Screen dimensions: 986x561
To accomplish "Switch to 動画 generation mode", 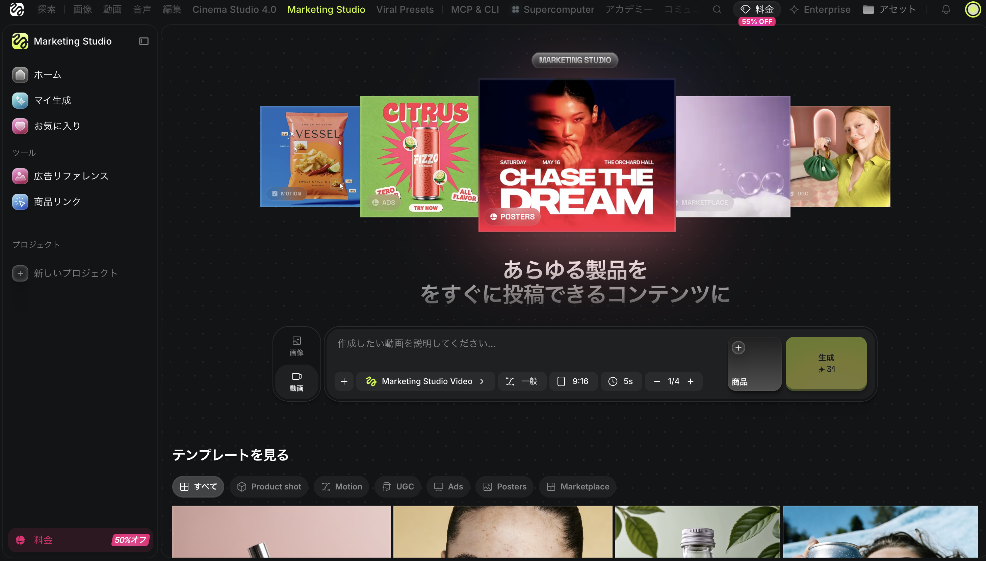I will point(296,382).
